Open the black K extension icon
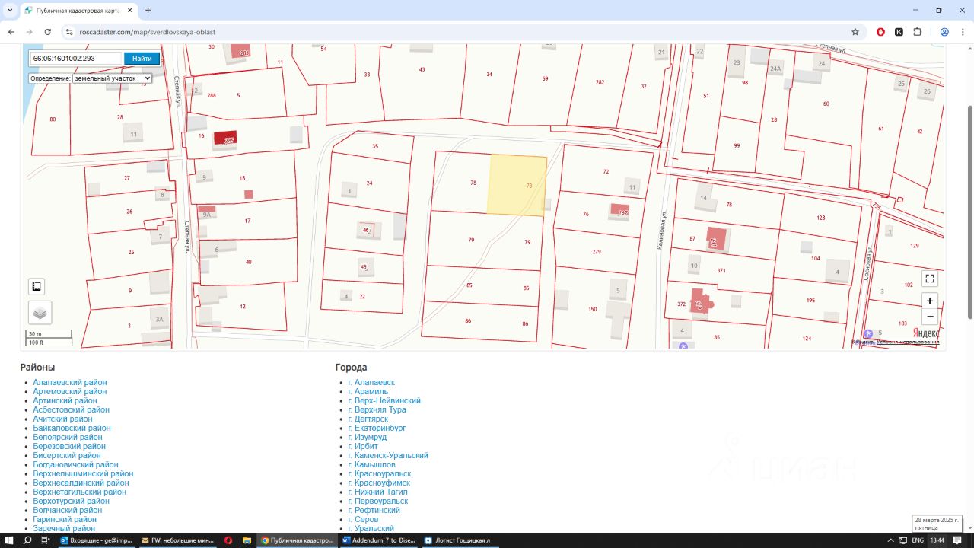 tap(899, 32)
